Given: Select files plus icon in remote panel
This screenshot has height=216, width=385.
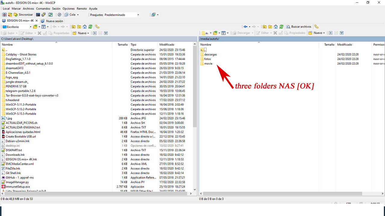Looking at the screenshot, I should coord(331,33).
